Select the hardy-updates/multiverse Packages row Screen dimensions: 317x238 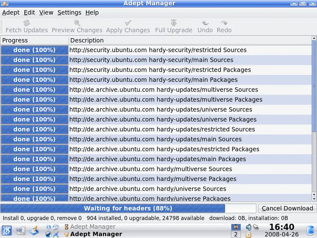(x=156, y=100)
